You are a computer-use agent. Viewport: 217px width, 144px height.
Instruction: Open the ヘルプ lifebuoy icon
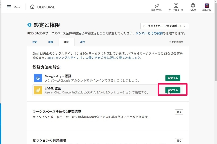click(x=193, y=5)
